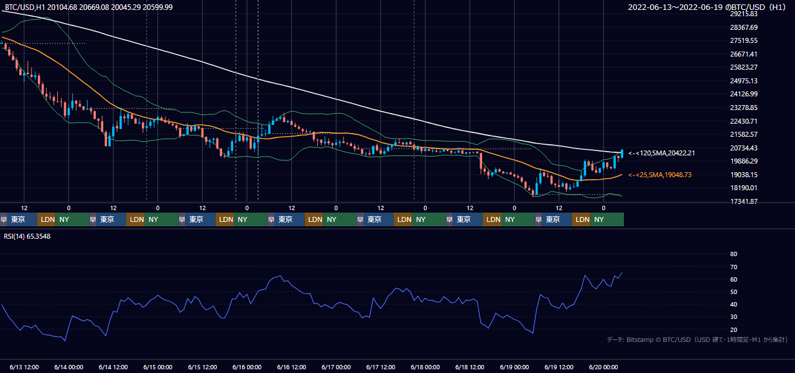The image size is (795, 373).
Task: Click RSI axis level 30
Action: point(733,317)
